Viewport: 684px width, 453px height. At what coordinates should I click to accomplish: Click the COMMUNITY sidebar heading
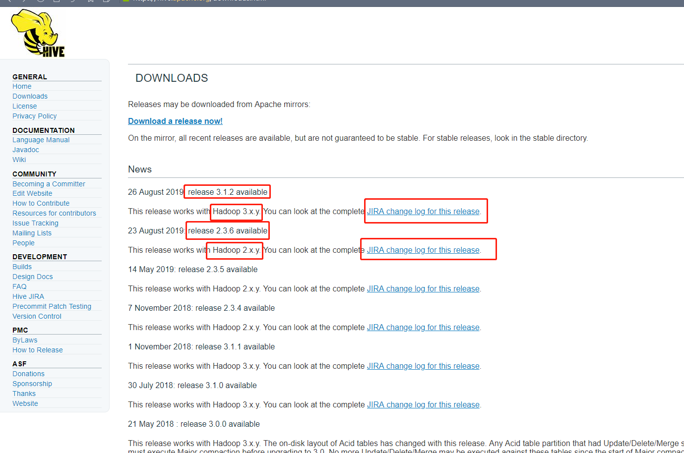pyautogui.click(x=34, y=174)
